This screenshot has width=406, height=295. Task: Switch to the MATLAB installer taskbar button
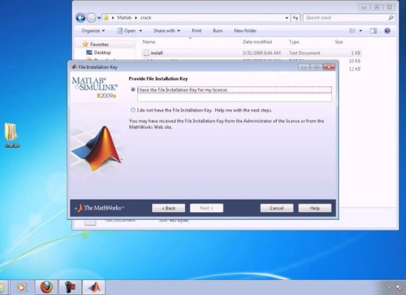(94, 287)
